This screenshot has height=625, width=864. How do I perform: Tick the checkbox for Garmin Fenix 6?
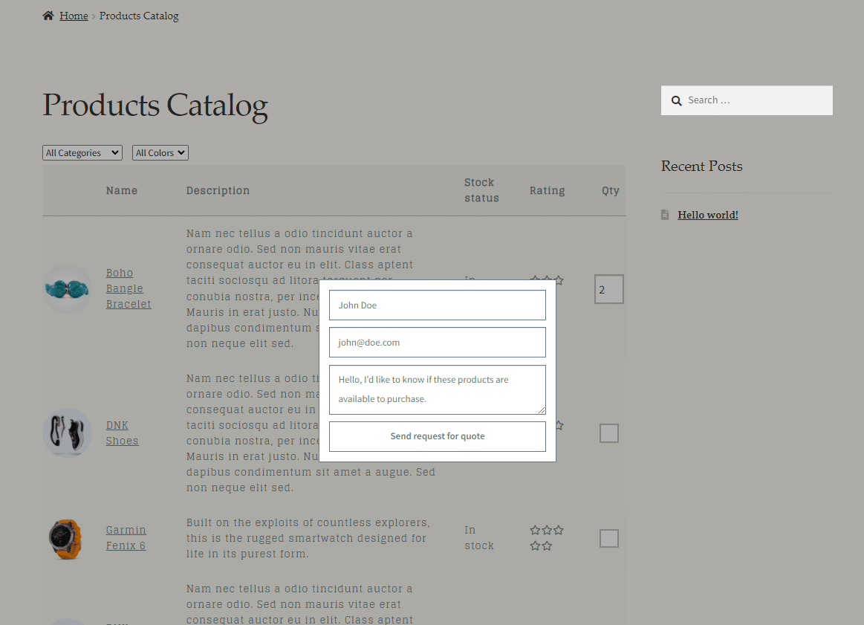(609, 538)
